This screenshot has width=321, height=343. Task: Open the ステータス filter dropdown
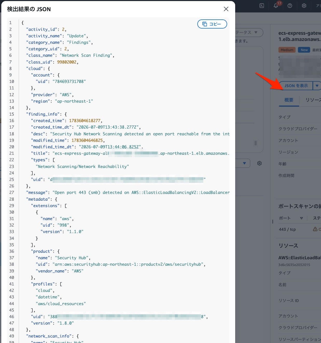pos(249,32)
